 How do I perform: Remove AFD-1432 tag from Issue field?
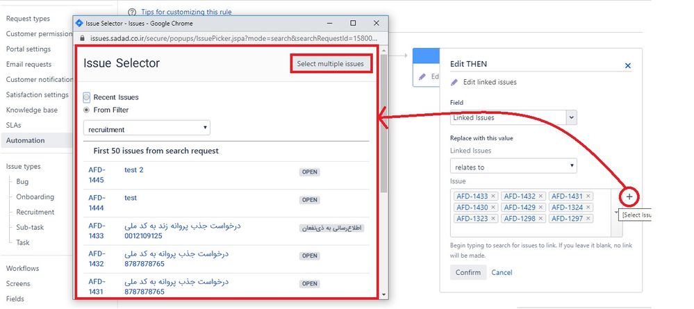(x=540, y=196)
